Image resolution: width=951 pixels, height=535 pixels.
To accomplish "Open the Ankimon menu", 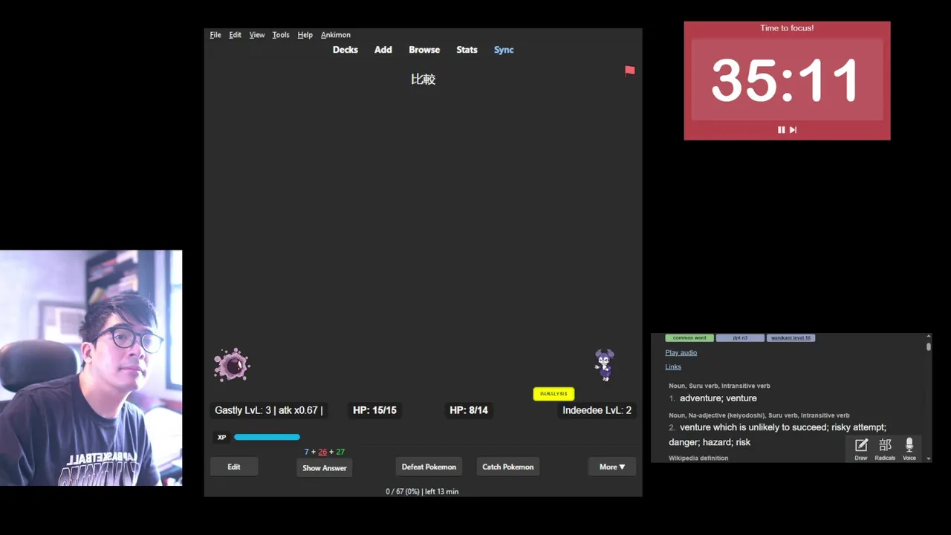I will tap(336, 35).
